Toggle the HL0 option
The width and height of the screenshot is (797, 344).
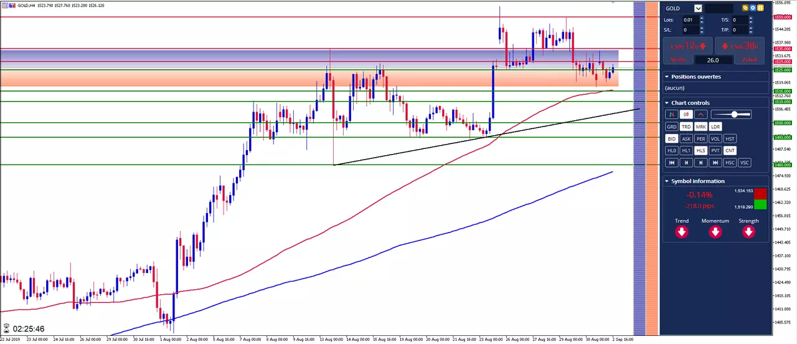pos(671,151)
